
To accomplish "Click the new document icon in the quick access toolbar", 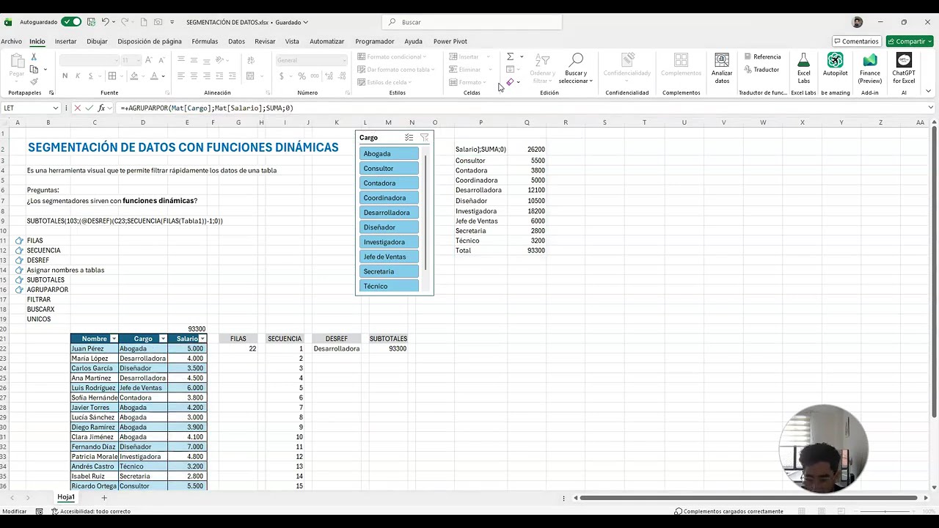I will [144, 22].
